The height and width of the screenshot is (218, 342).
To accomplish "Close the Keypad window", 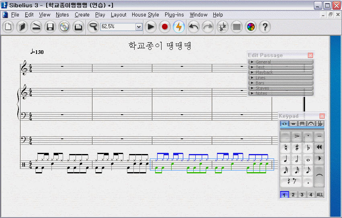I will 322,116.
